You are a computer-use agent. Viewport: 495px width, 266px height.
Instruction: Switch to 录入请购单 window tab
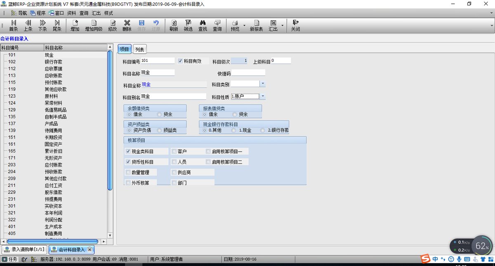tap(24, 250)
